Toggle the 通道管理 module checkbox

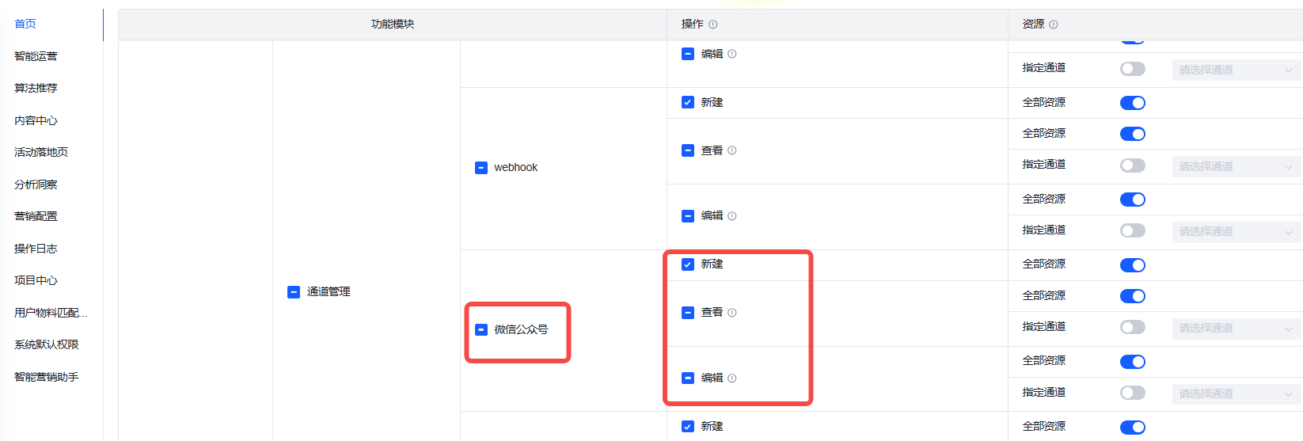click(x=294, y=292)
